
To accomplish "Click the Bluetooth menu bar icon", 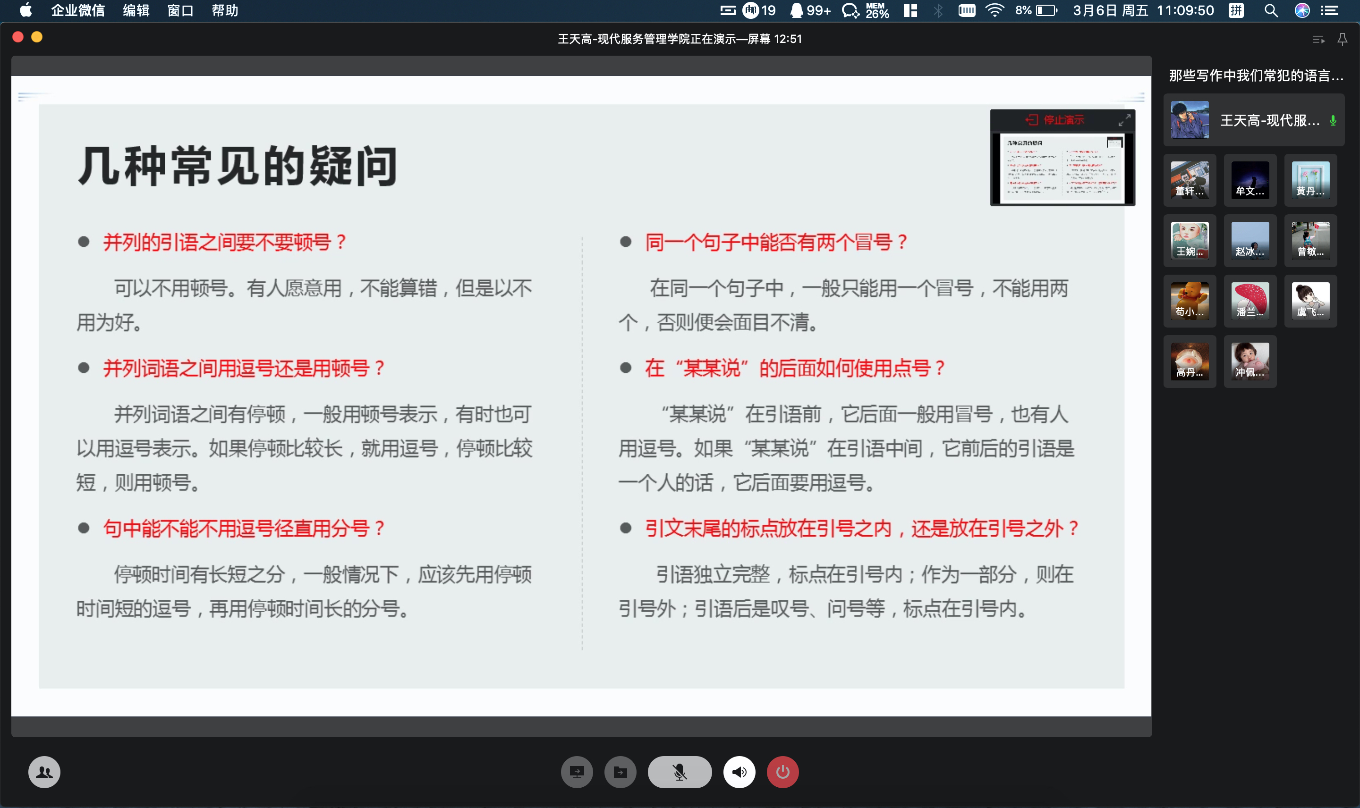I will pyautogui.click(x=938, y=10).
